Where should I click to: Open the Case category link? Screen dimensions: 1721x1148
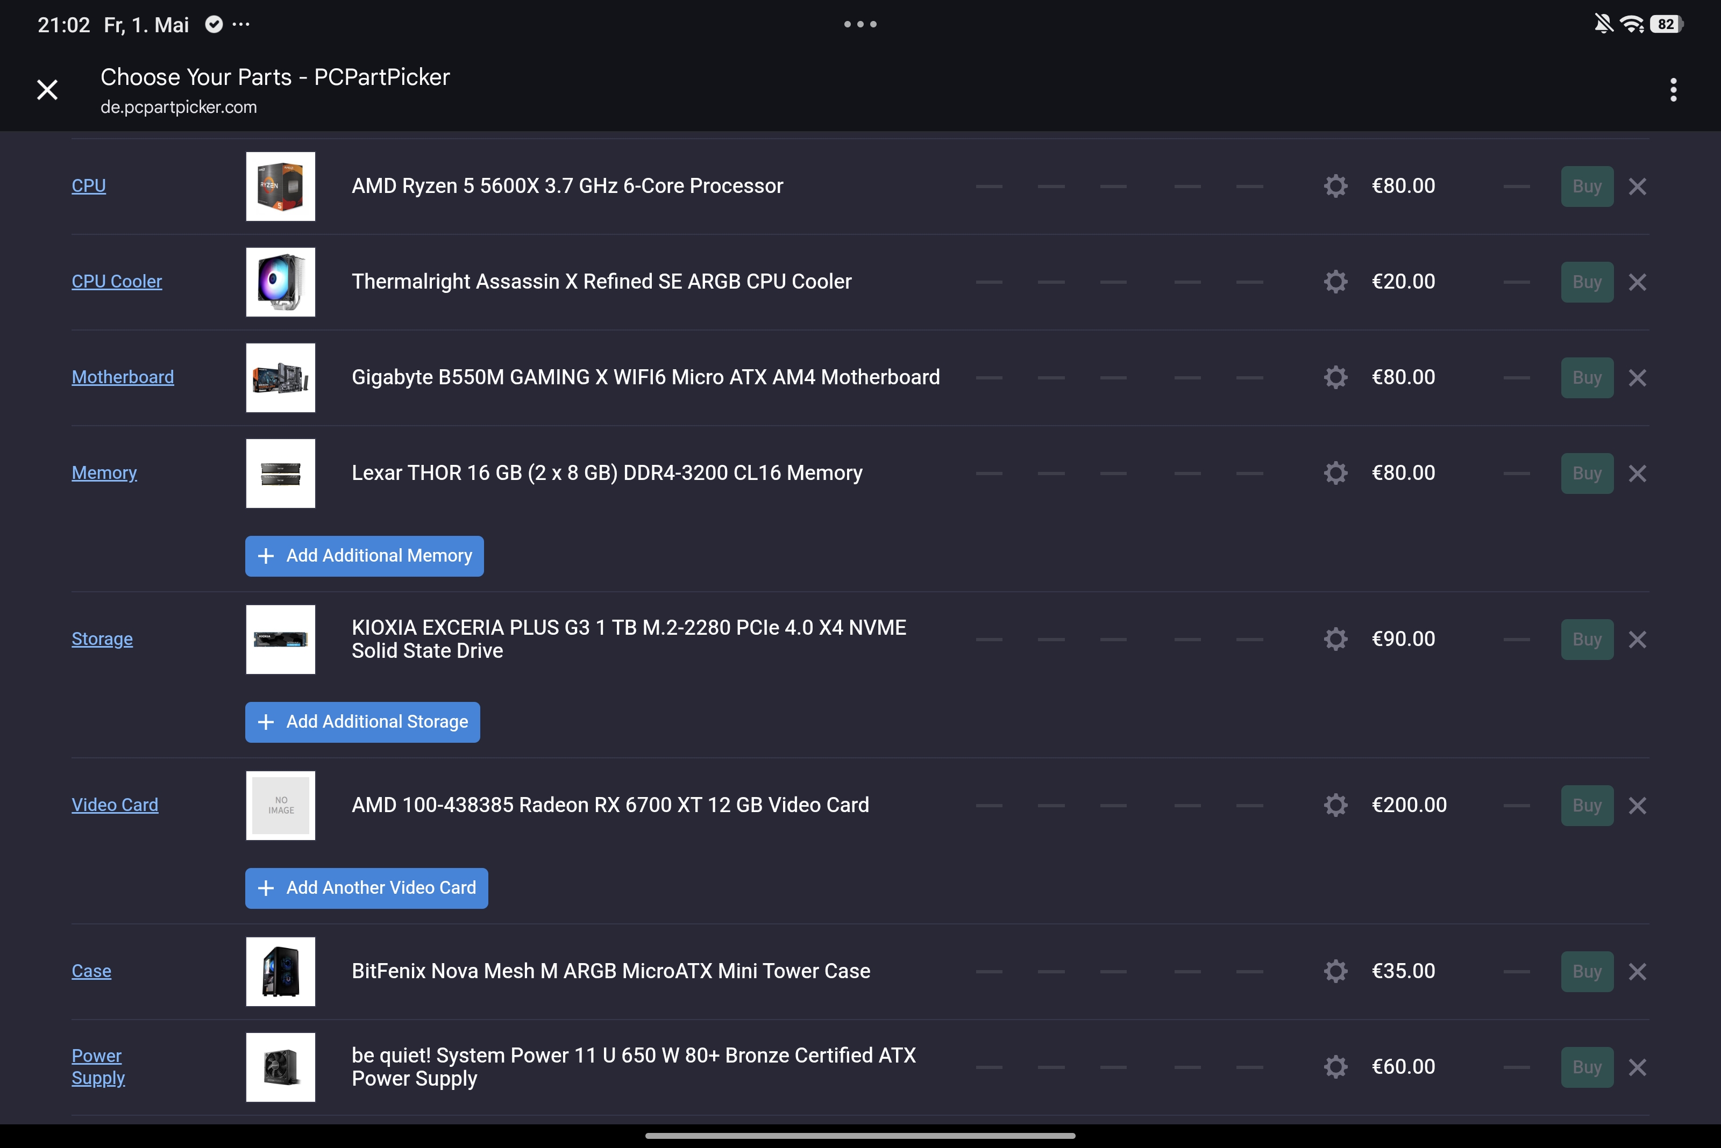[x=91, y=972]
